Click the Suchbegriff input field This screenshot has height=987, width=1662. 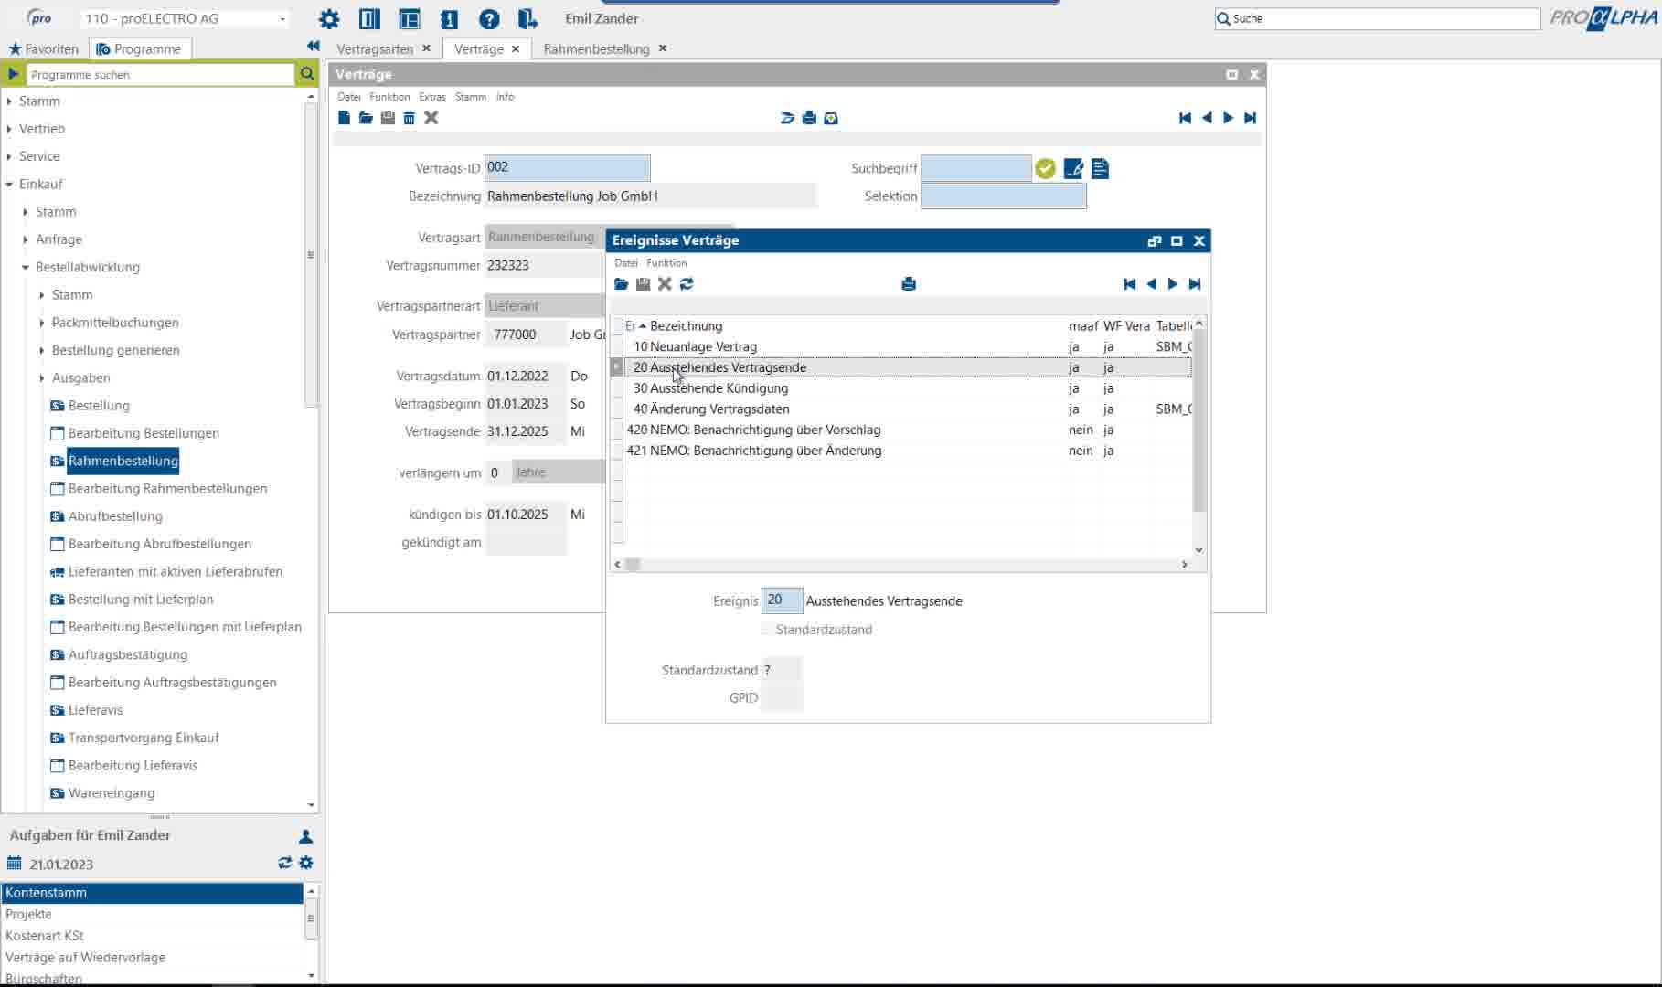coord(975,168)
